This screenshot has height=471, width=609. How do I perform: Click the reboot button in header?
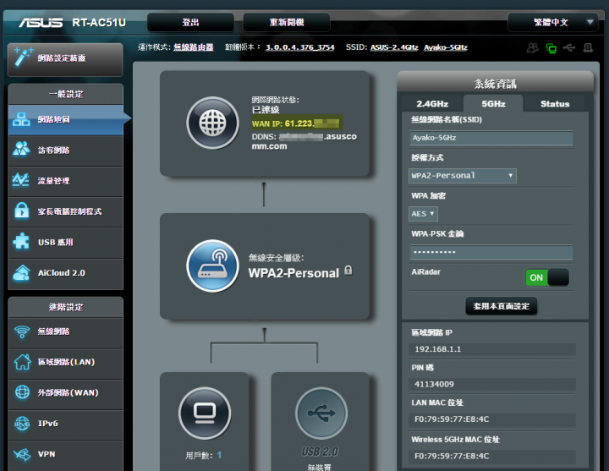tap(287, 23)
